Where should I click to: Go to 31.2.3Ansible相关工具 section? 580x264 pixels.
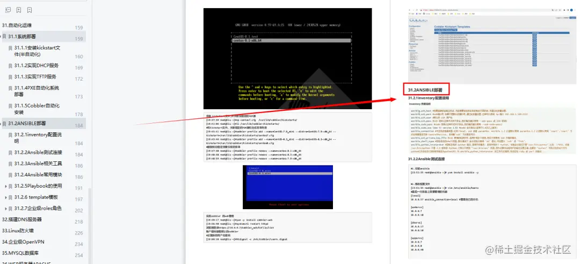(x=39, y=163)
